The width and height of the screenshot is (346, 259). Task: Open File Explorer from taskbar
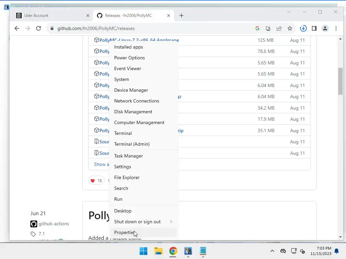coord(158,251)
